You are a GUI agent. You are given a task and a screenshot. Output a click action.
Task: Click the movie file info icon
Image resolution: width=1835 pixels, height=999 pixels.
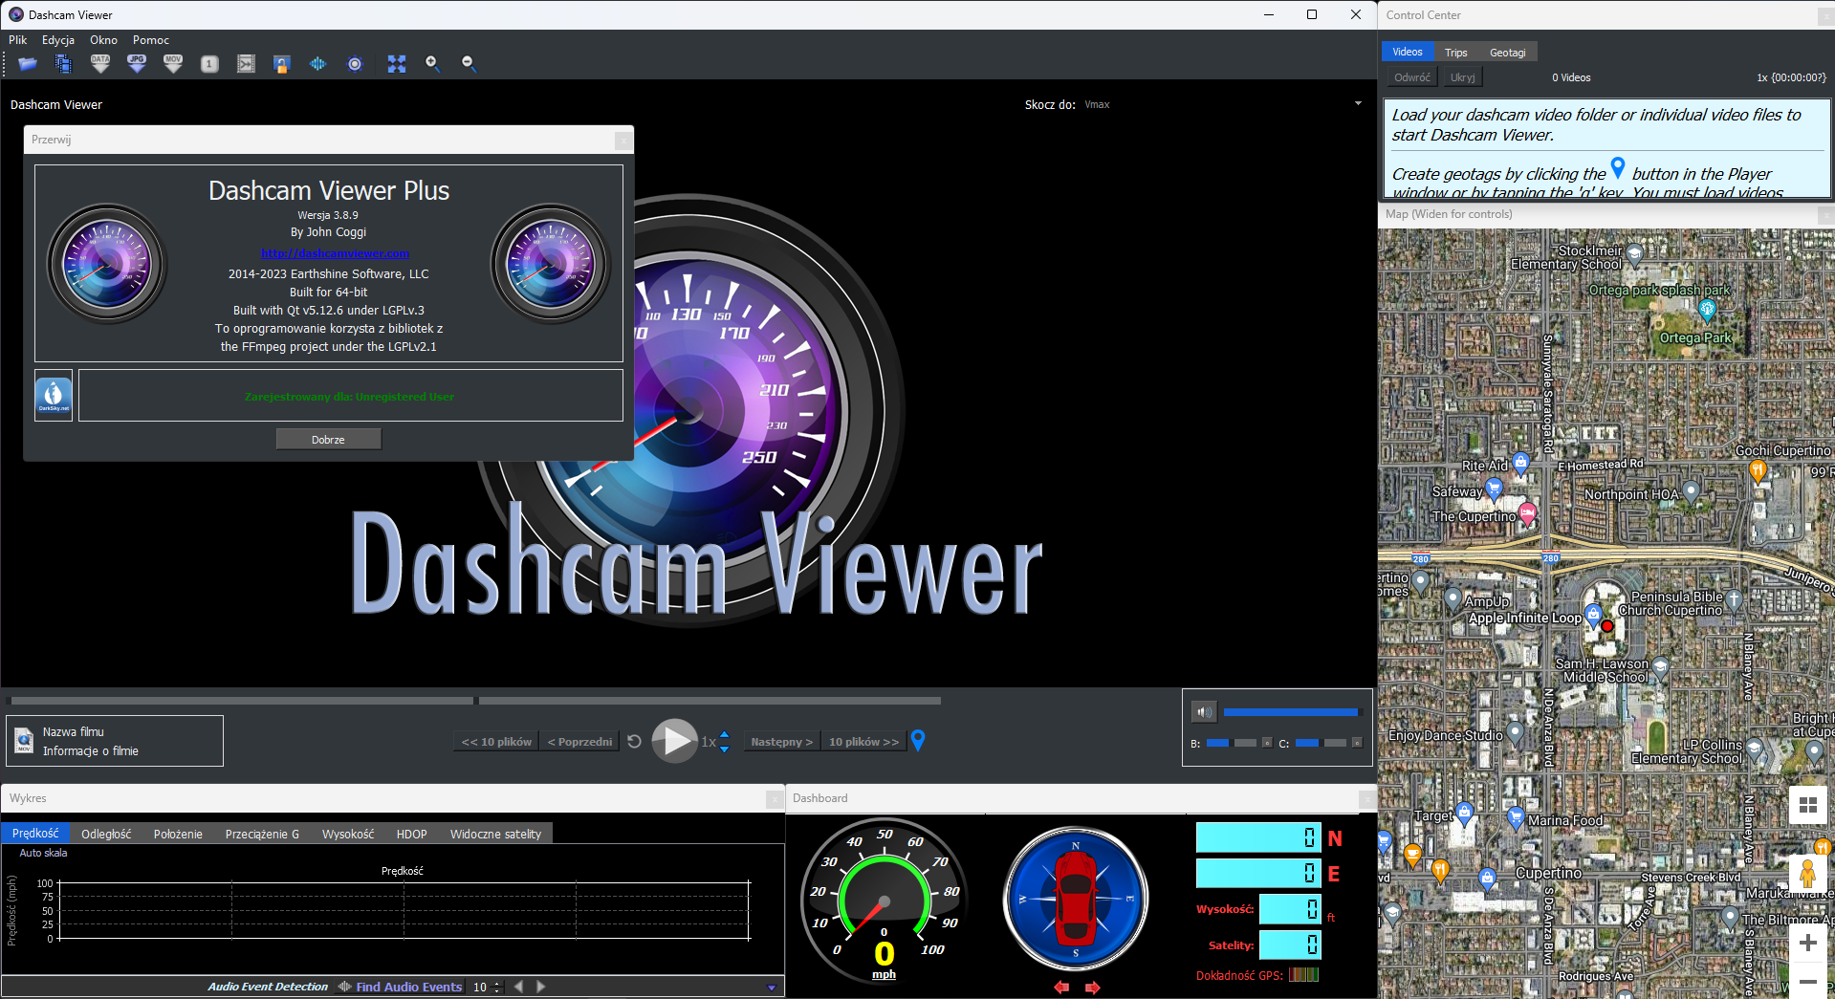(x=24, y=741)
